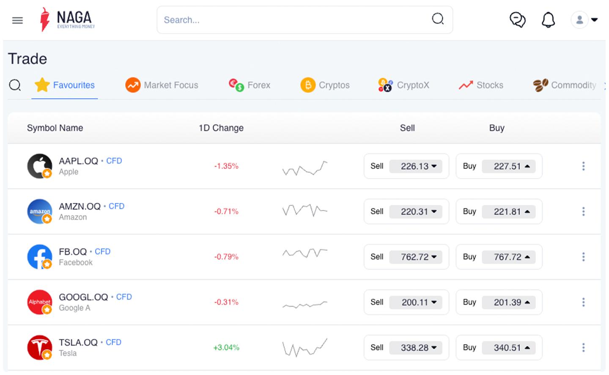
Task: Click the 1D Change column header
Action: [x=221, y=128]
